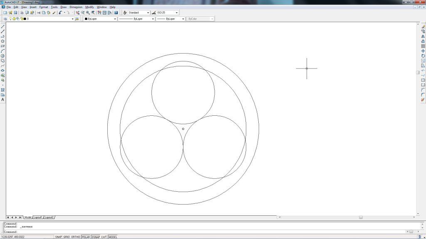Select the Fillet modify tool
The height and width of the screenshot is (239, 426).
pyautogui.click(x=423, y=95)
